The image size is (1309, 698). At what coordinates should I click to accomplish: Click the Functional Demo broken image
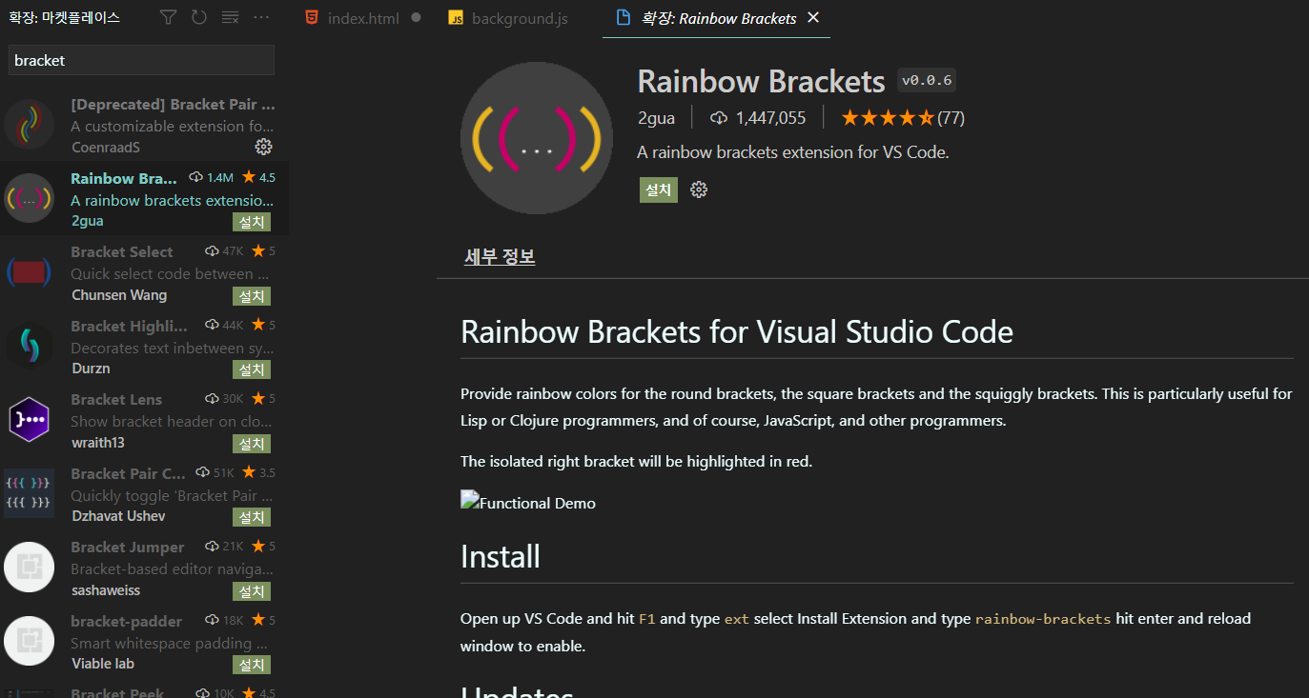pyautogui.click(x=528, y=503)
